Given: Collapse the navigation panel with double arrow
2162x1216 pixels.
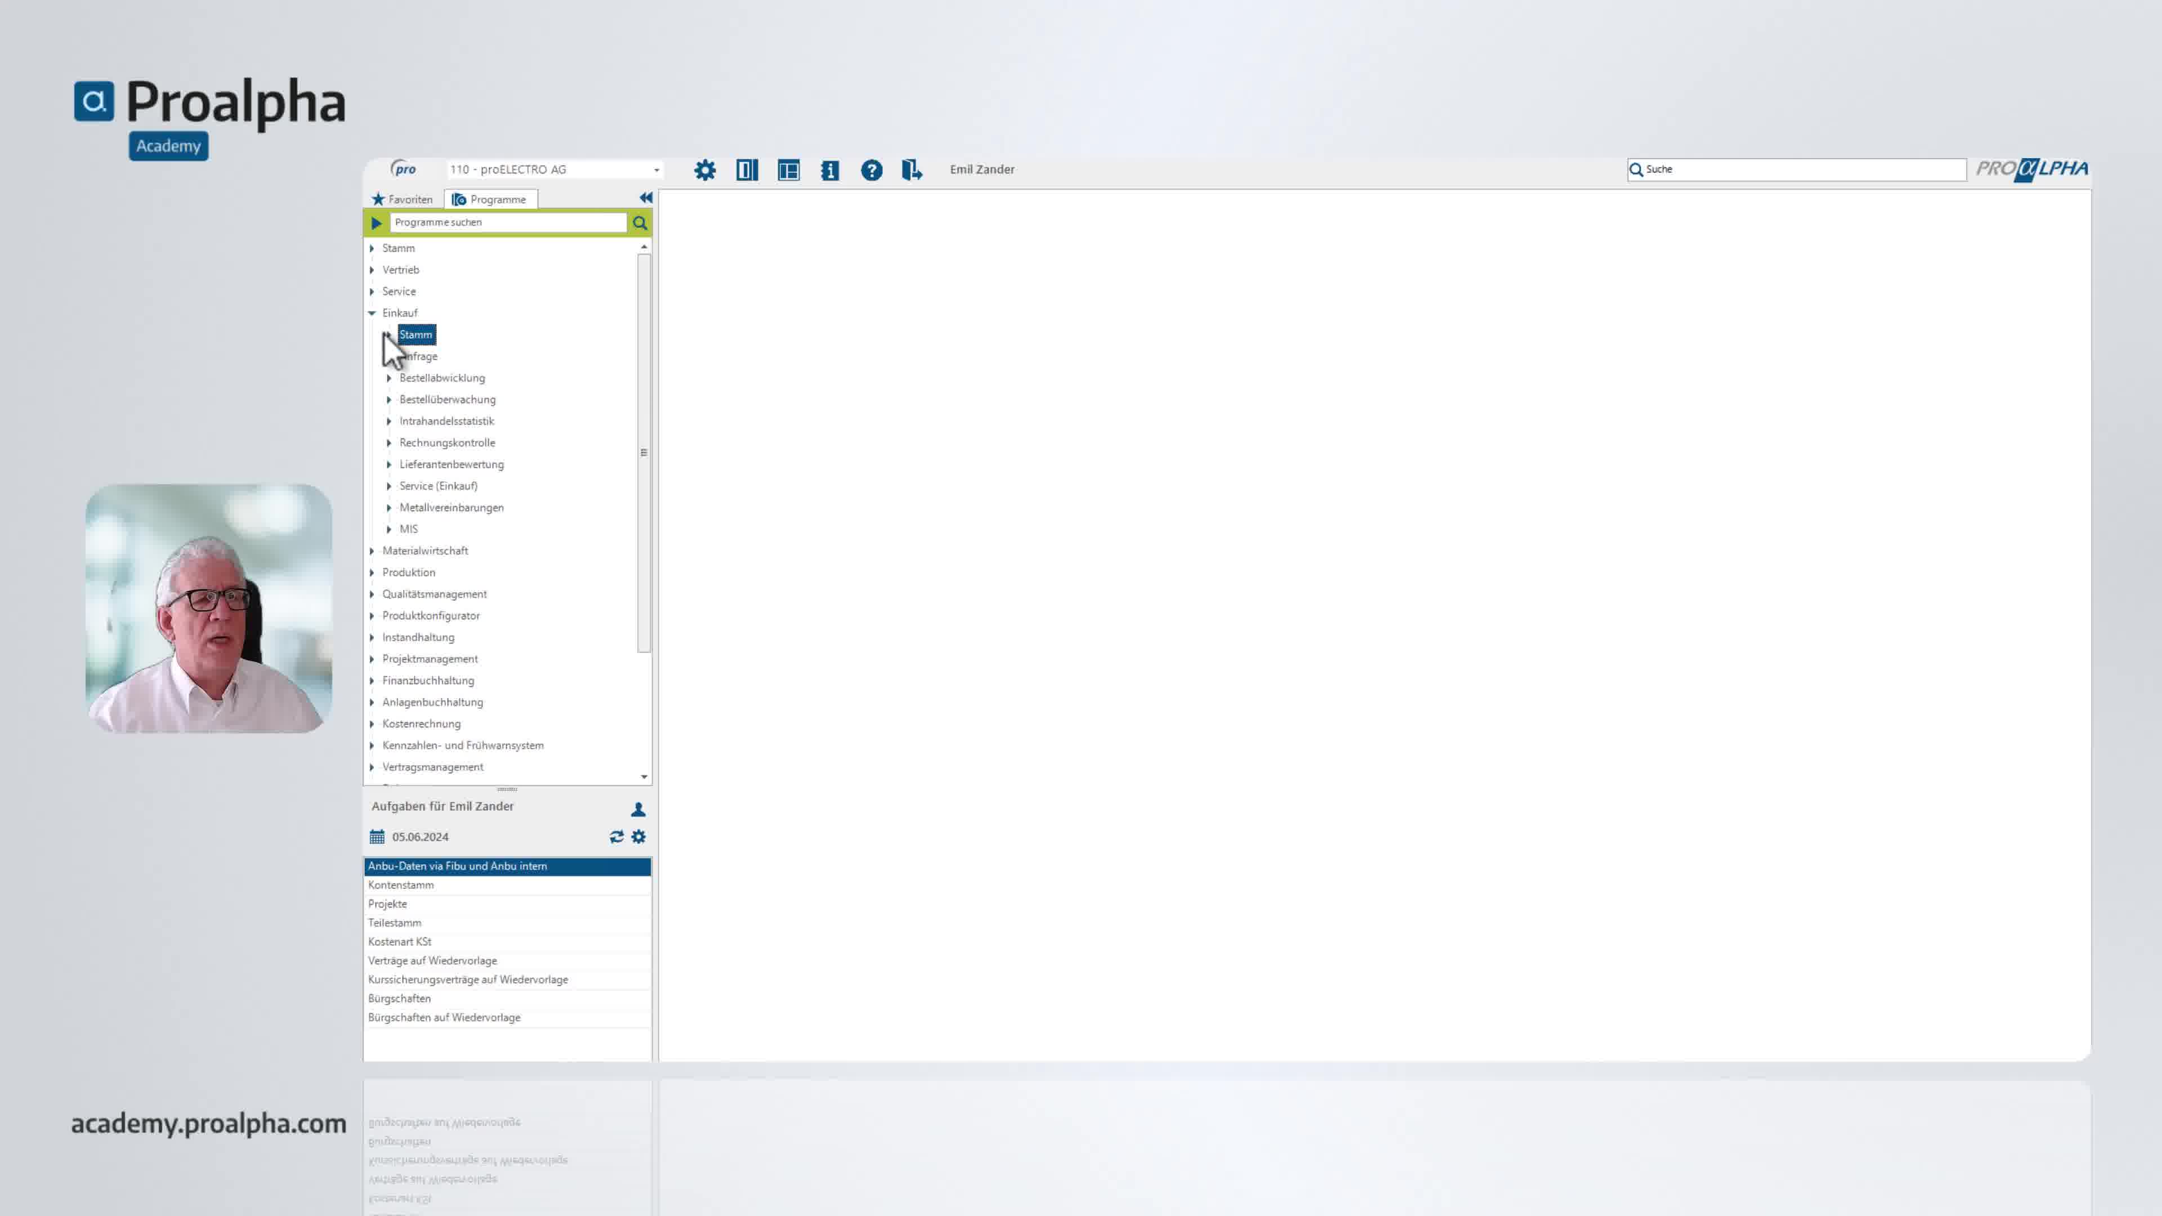Looking at the screenshot, I should point(645,198).
